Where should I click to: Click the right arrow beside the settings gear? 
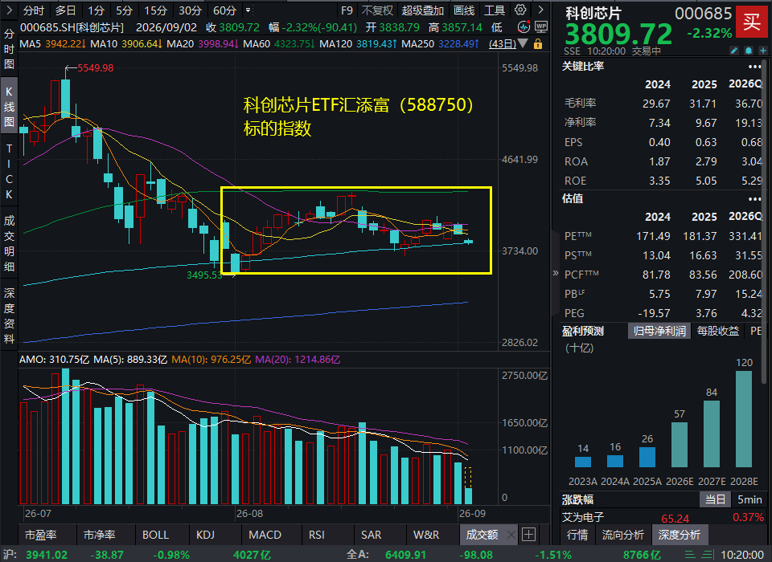(540, 10)
